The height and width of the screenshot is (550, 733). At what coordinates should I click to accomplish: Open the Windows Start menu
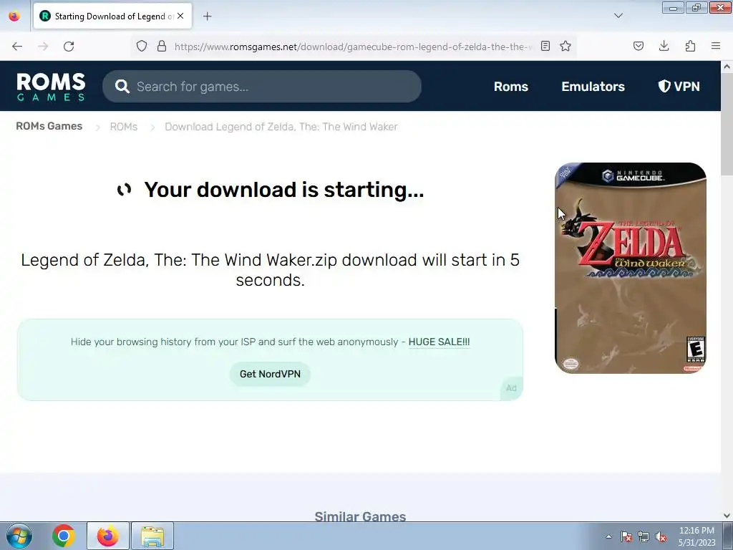pos(19,536)
